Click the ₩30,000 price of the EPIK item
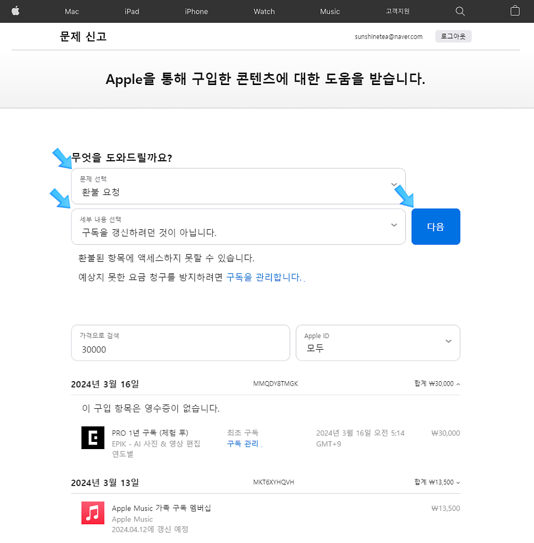The width and height of the screenshot is (534, 543). (446, 433)
